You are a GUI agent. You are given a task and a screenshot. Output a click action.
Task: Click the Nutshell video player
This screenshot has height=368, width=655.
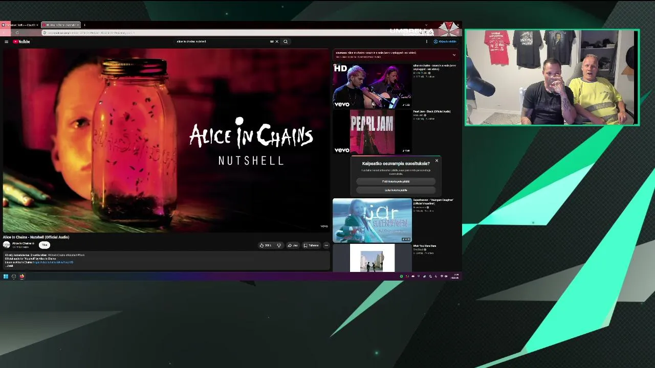(166, 140)
